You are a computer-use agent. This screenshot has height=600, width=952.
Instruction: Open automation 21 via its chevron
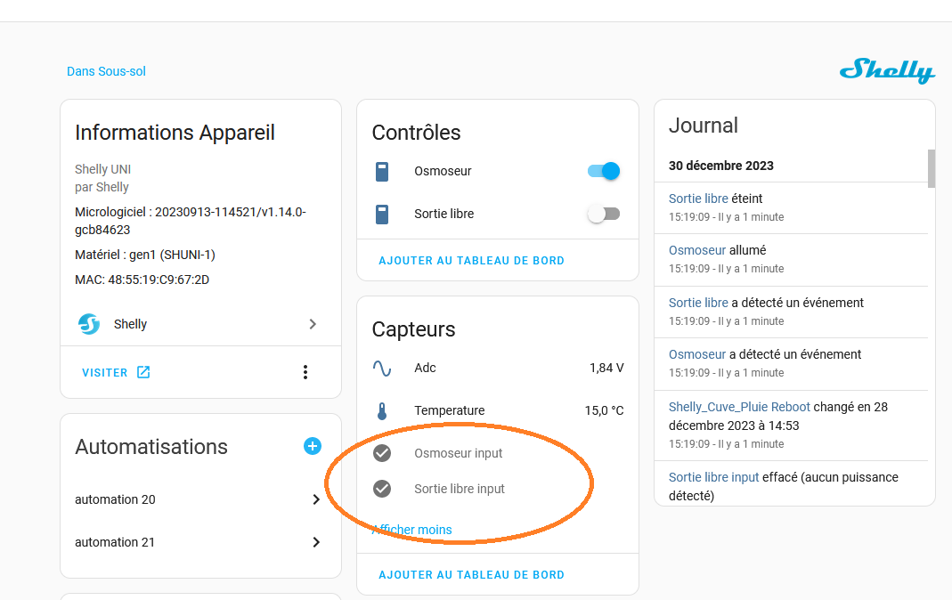tap(315, 542)
